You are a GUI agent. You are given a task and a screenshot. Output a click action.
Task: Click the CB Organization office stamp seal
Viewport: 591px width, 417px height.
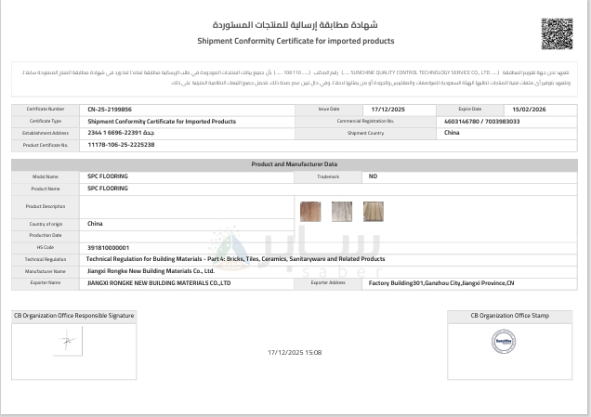pos(503,341)
